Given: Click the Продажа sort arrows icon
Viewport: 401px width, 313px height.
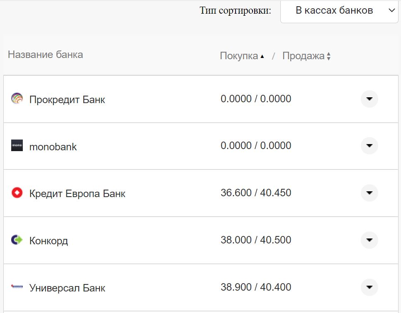Looking at the screenshot, I should tap(329, 55).
